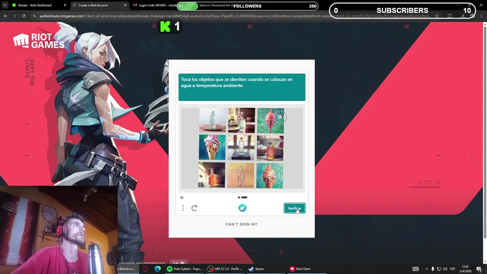Close the Create a Riot Account tab
This screenshot has width=487, height=274.
coord(125,5)
